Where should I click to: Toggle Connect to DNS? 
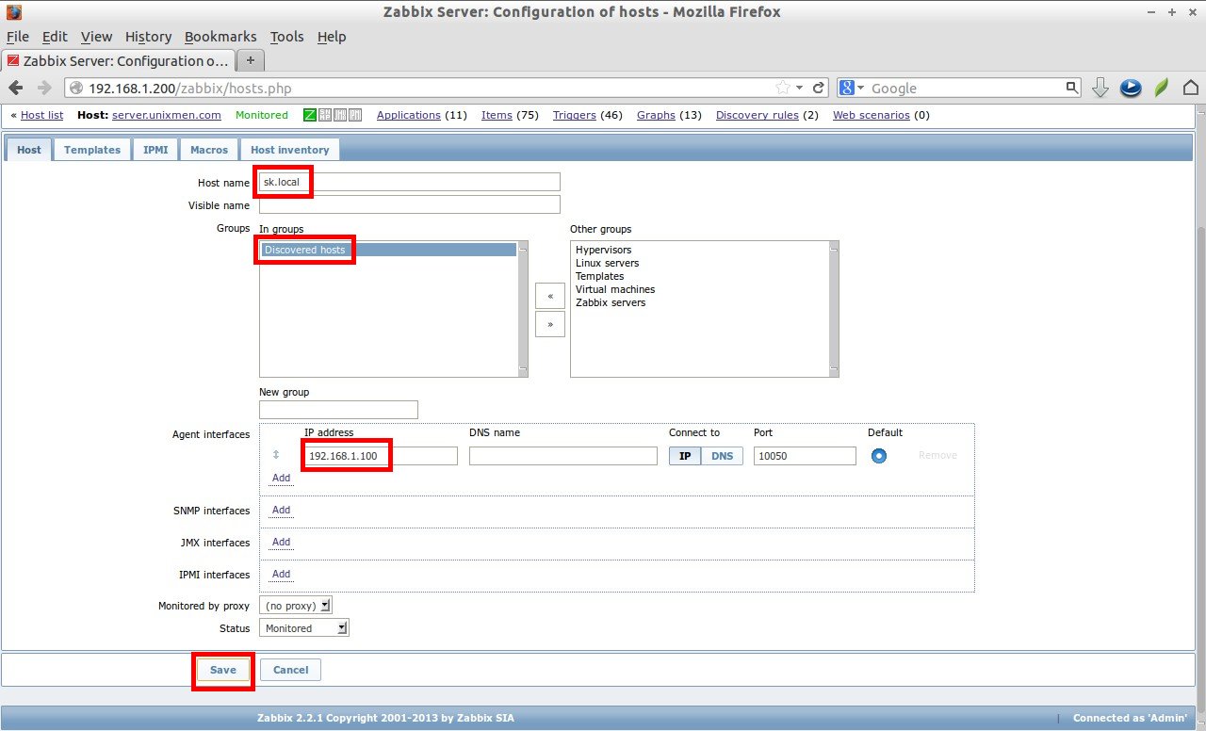point(722,456)
